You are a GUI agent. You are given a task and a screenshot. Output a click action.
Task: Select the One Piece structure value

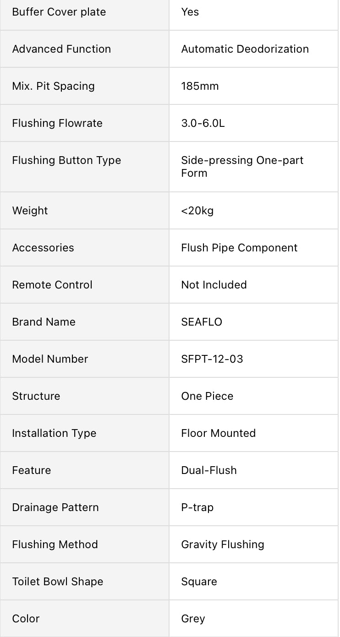click(x=207, y=396)
